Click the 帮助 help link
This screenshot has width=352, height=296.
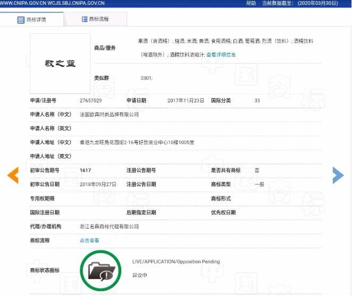(251, 3)
